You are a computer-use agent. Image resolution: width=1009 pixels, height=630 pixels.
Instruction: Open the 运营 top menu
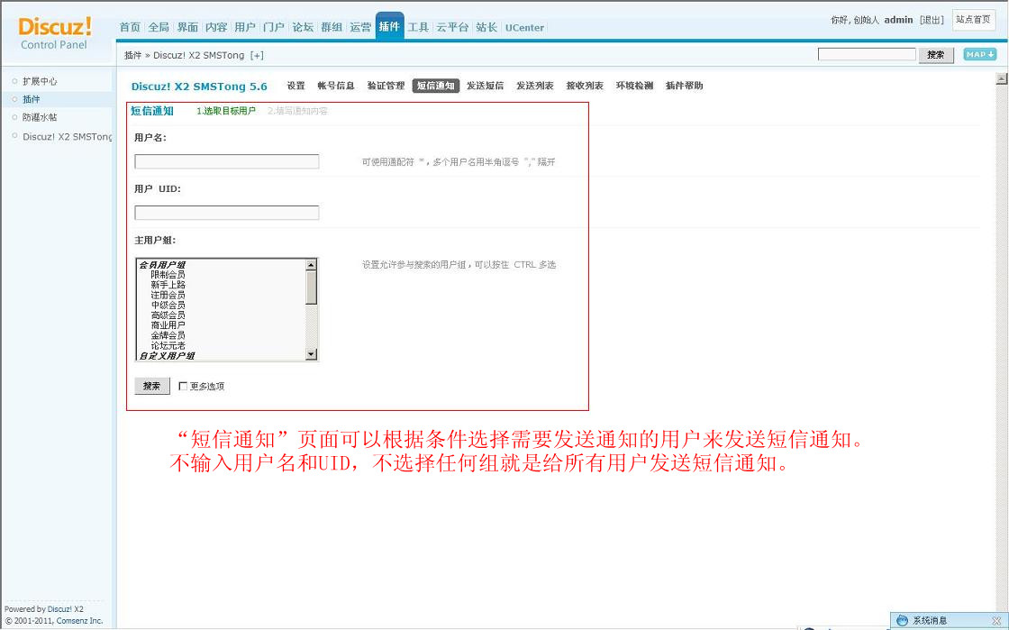pyautogui.click(x=360, y=27)
